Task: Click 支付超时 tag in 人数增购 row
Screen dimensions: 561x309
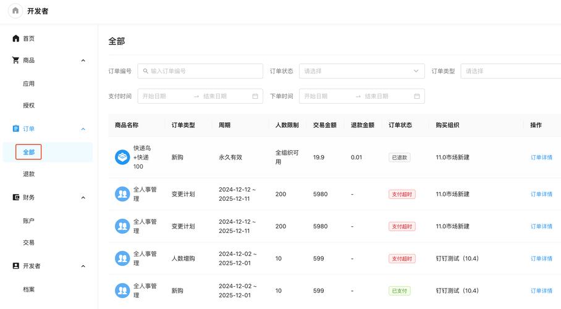Action: point(402,258)
